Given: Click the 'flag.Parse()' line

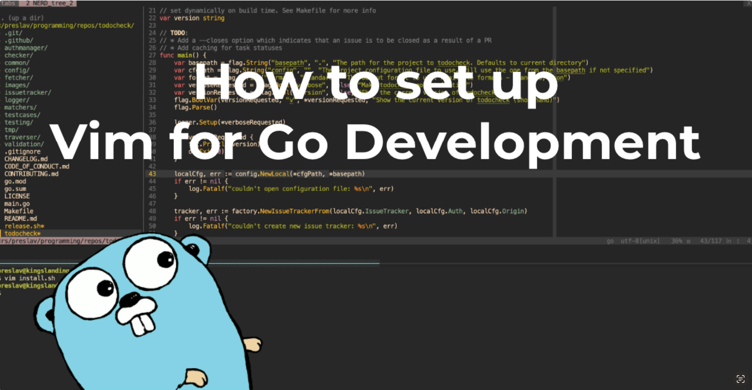Looking at the screenshot, I should pyautogui.click(x=195, y=108).
